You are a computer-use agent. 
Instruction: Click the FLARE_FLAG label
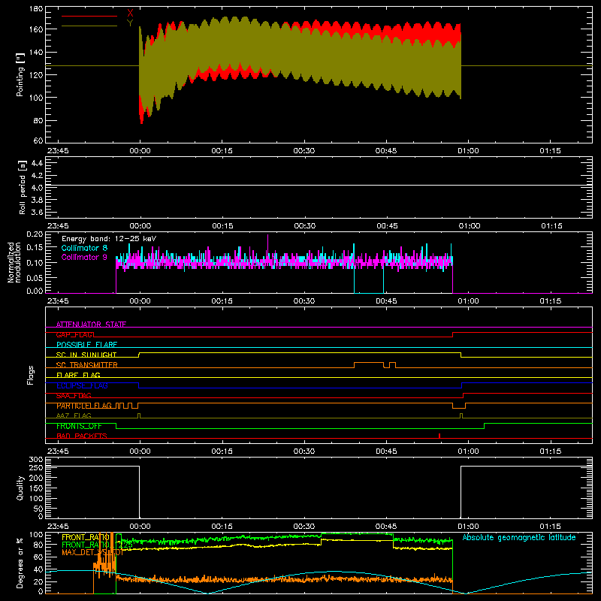(78, 375)
